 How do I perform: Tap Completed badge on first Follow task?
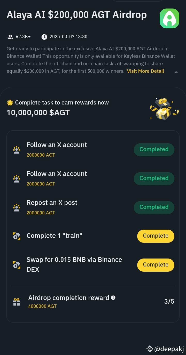(x=154, y=150)
